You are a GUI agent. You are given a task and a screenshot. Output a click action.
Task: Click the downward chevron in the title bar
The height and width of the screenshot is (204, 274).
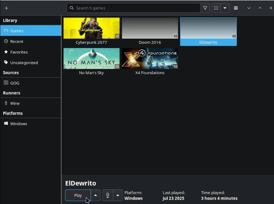point(249,8)
